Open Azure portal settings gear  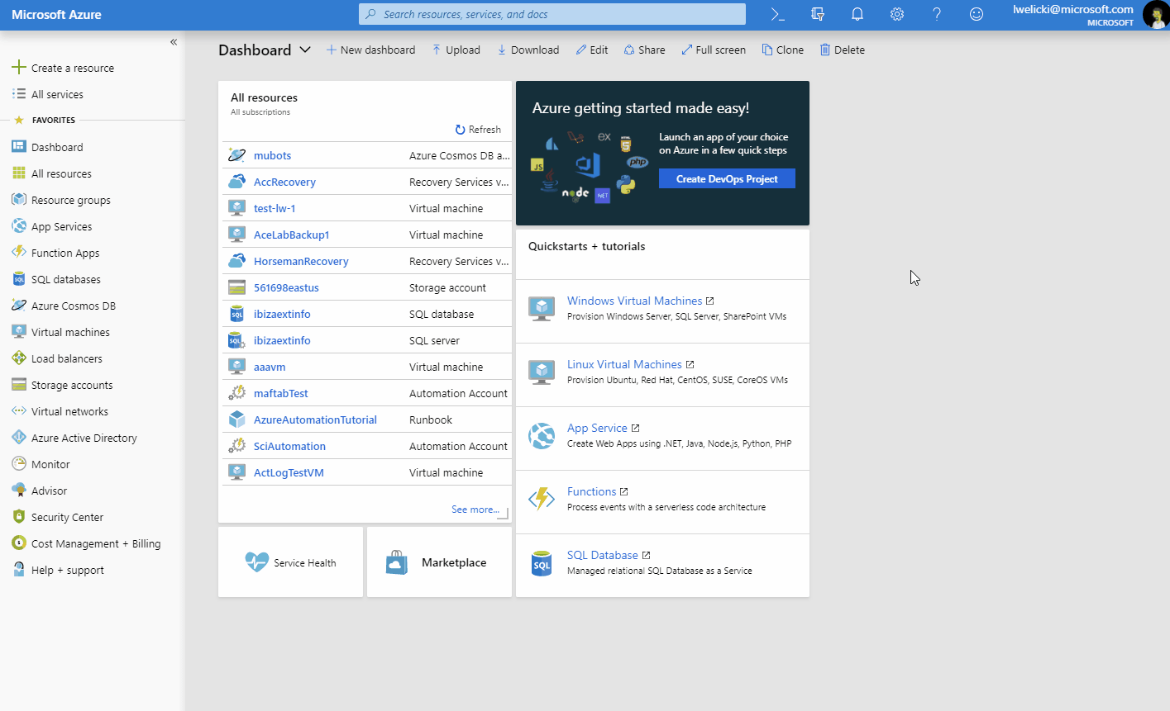(x=896, y=14)
